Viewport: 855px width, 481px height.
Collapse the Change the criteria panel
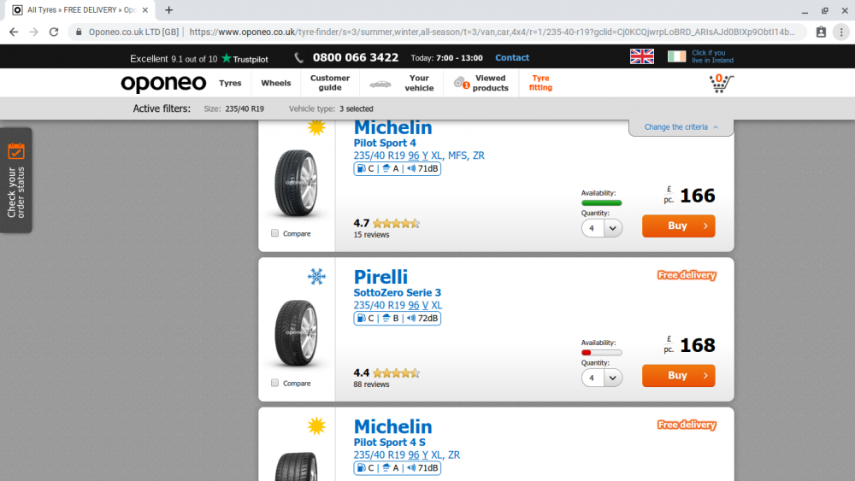click(x=681, y=127)
